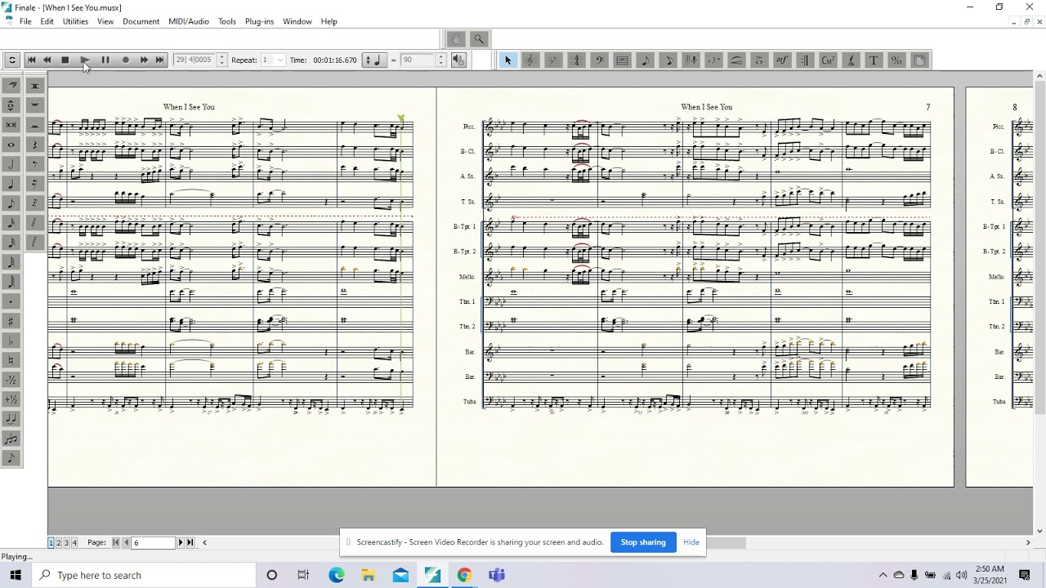
Task: Select the Key Signature tool
Action: 553,60
